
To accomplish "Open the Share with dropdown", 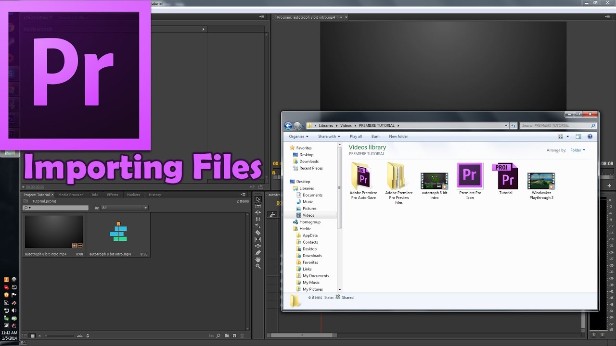I will pyautogui.click(x=329, y=136).
